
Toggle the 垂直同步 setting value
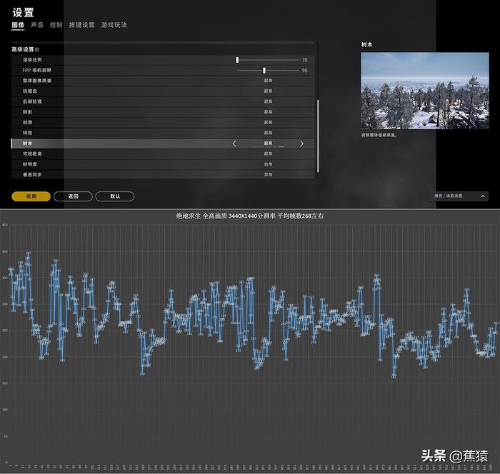tap(268, 174)
